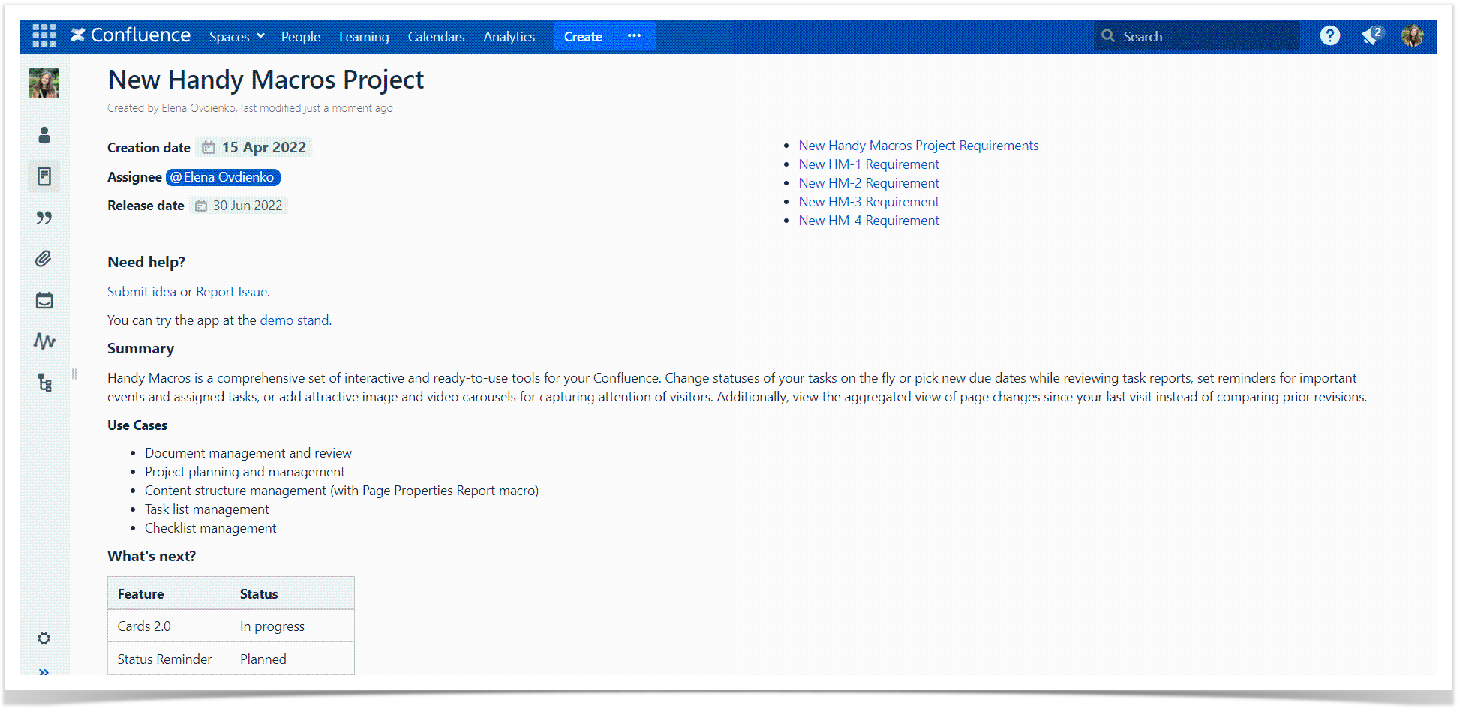Open the demo stand link
This screenshot has width=1463, height=712.
(294, 320)
